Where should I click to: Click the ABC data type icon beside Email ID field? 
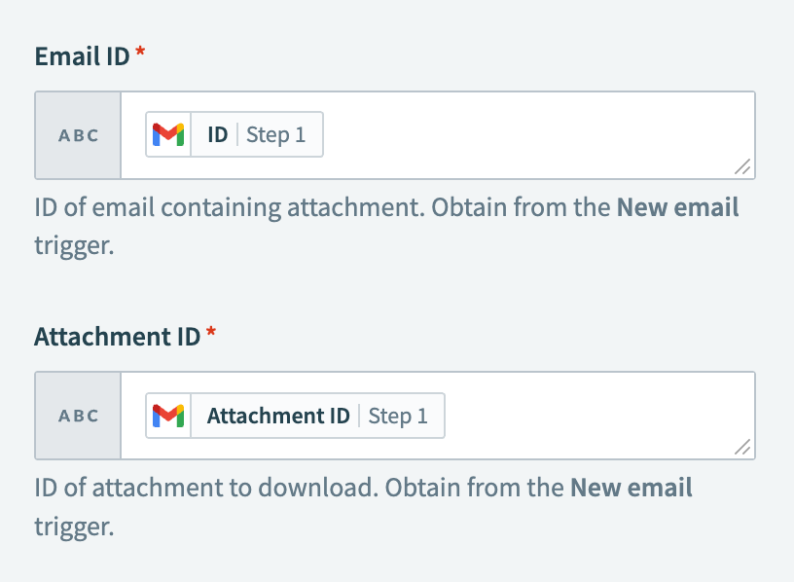(x=77, y=135)
